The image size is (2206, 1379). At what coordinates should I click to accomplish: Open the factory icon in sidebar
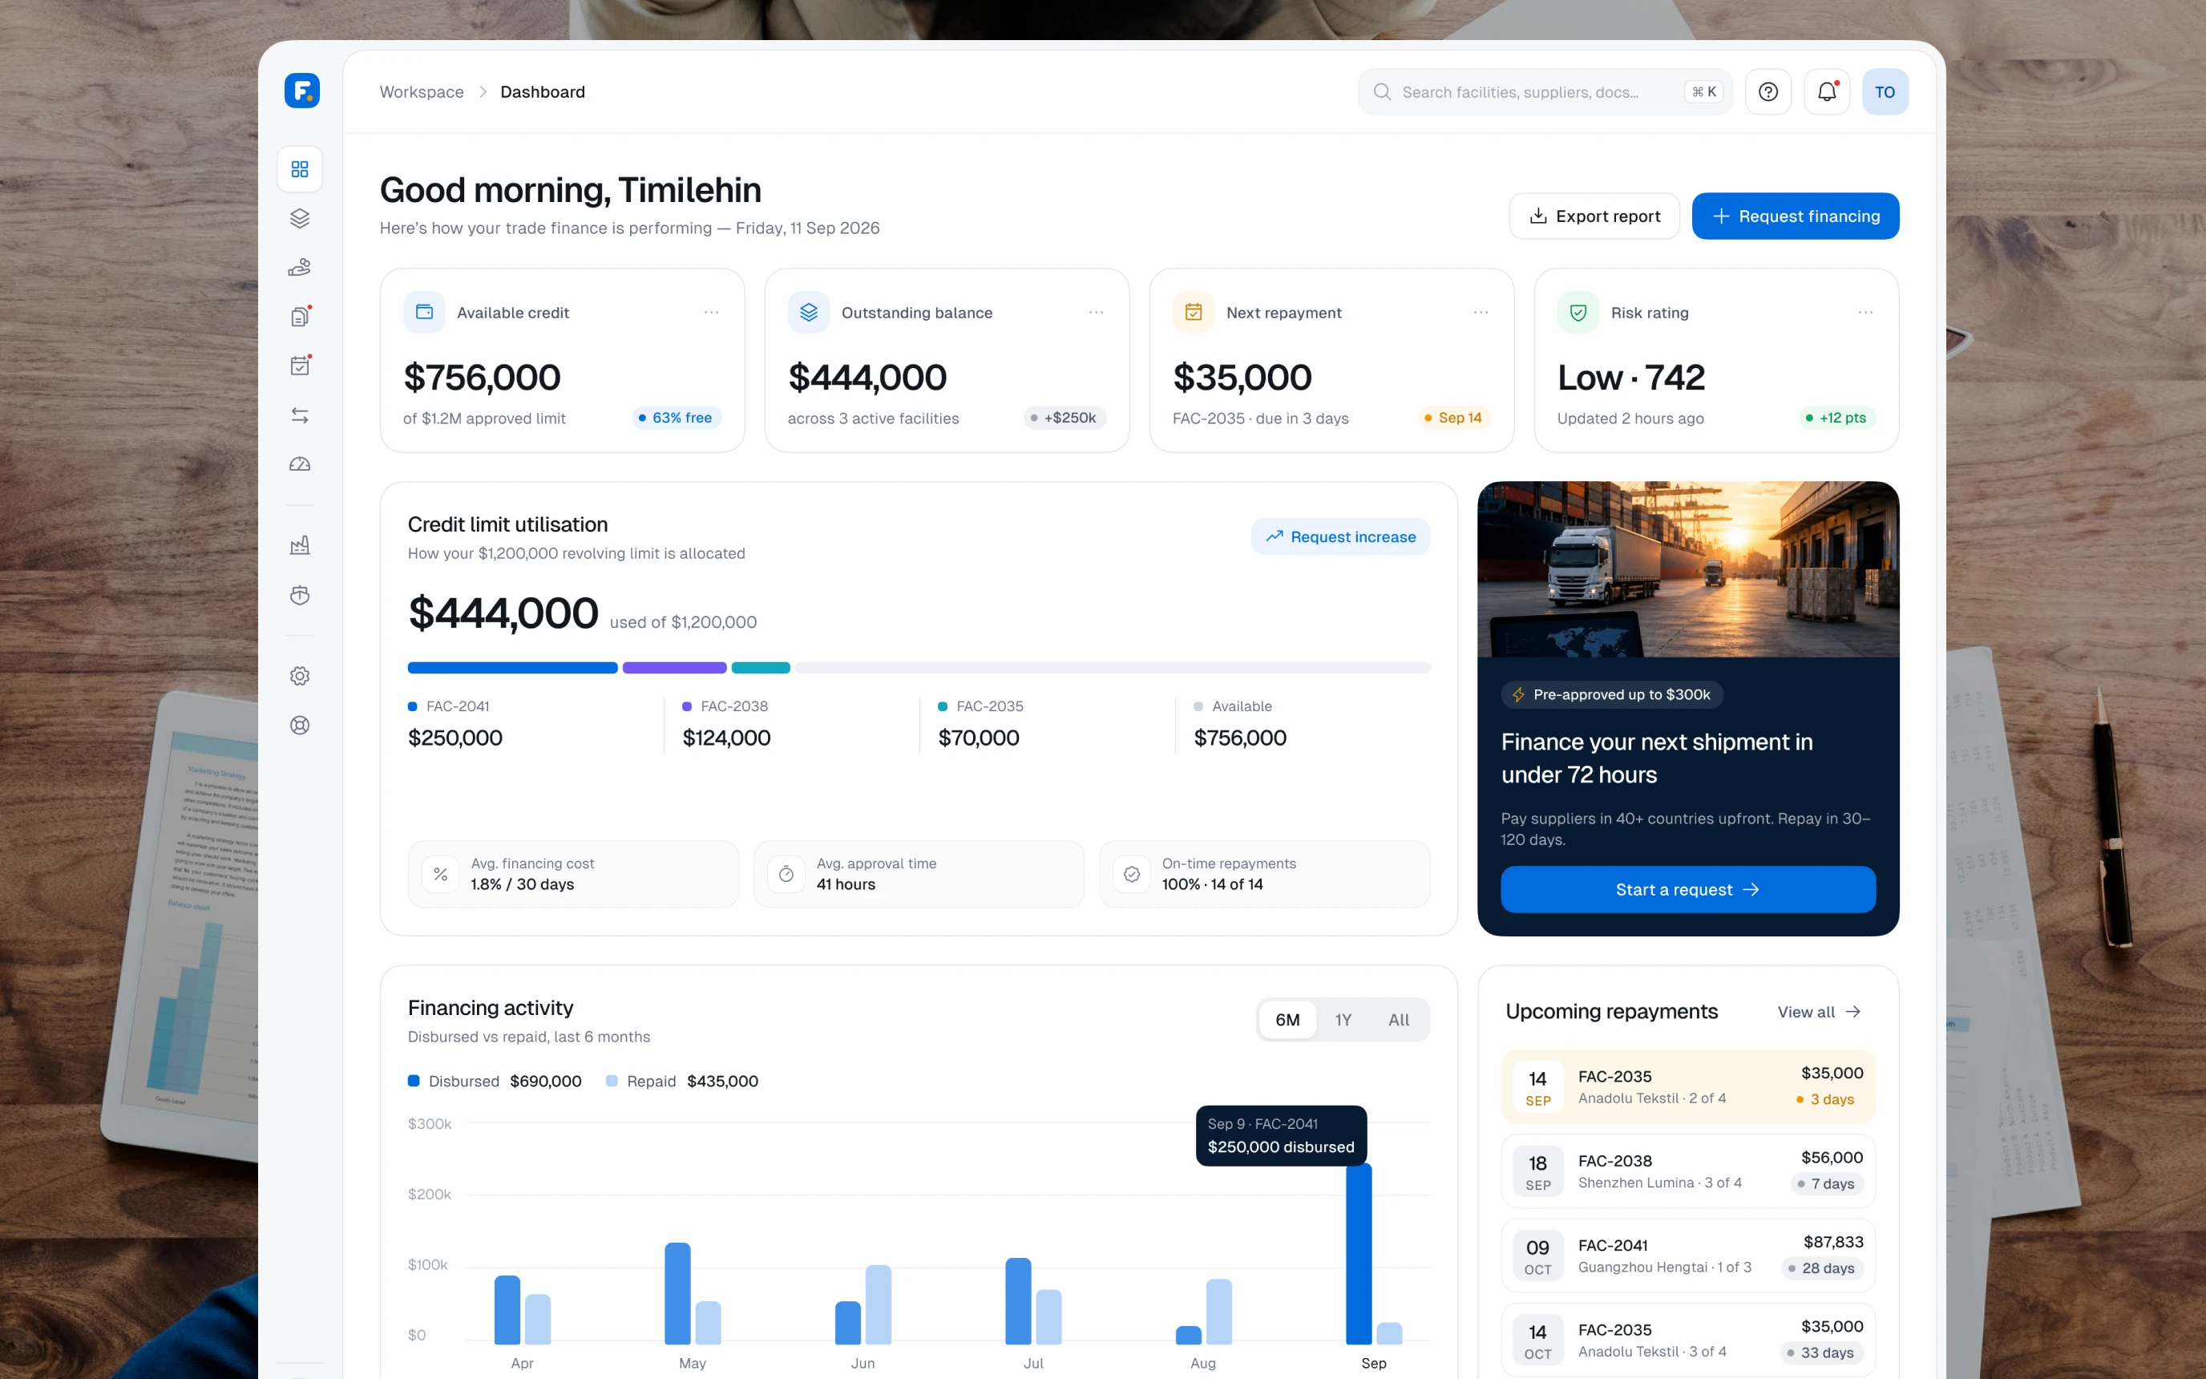click(x=300, y=546)
